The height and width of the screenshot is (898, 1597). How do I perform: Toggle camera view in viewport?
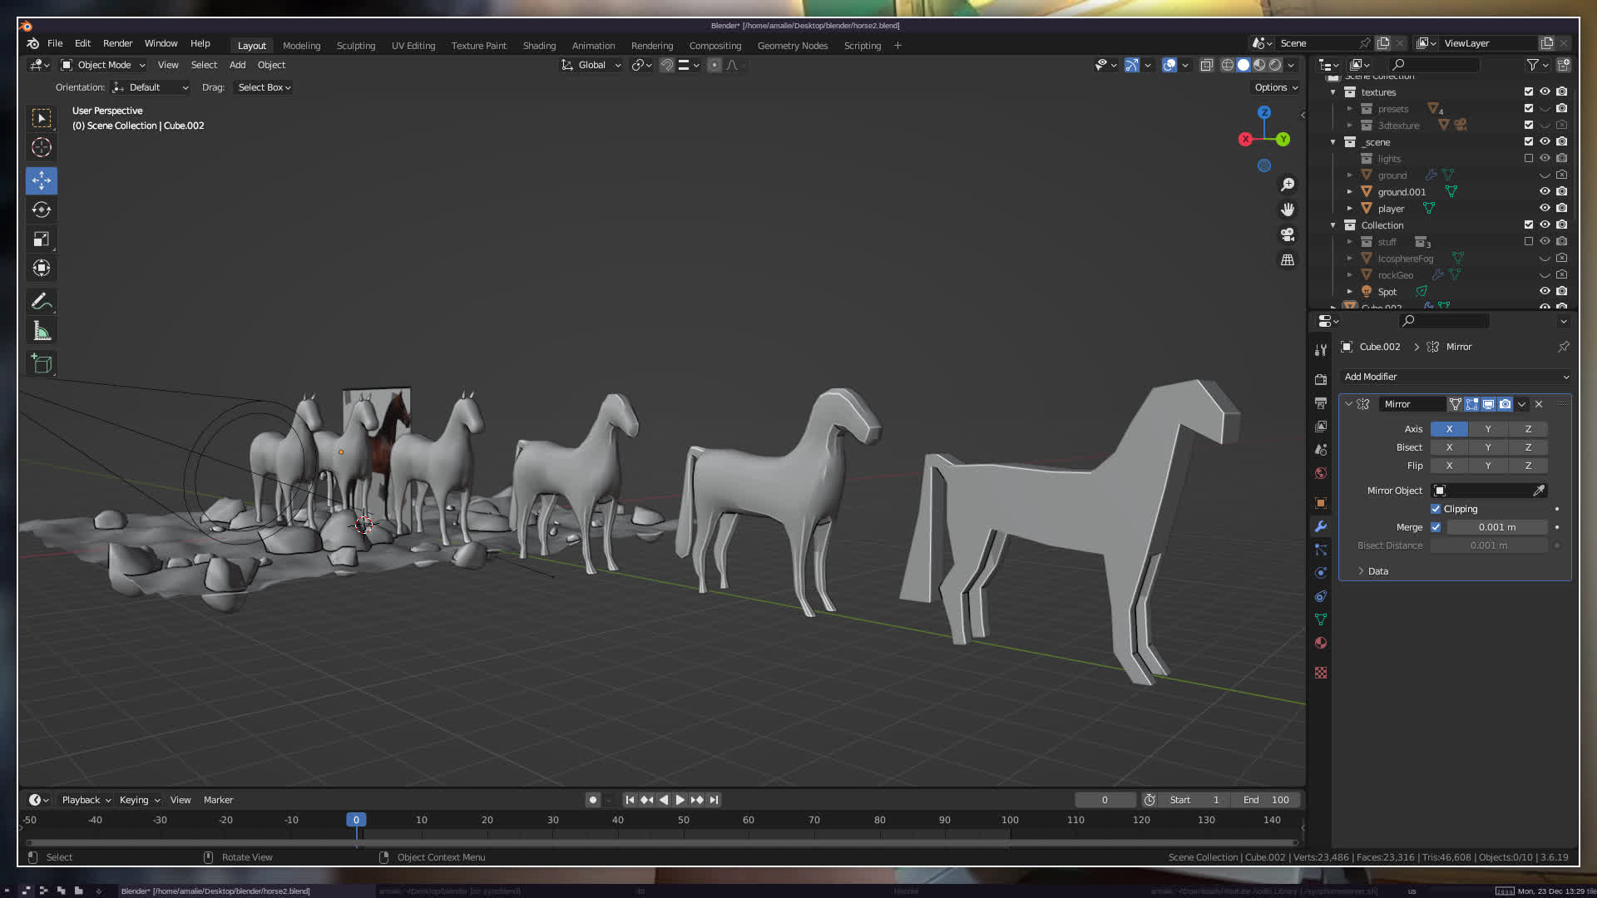tap(1288, 234)
